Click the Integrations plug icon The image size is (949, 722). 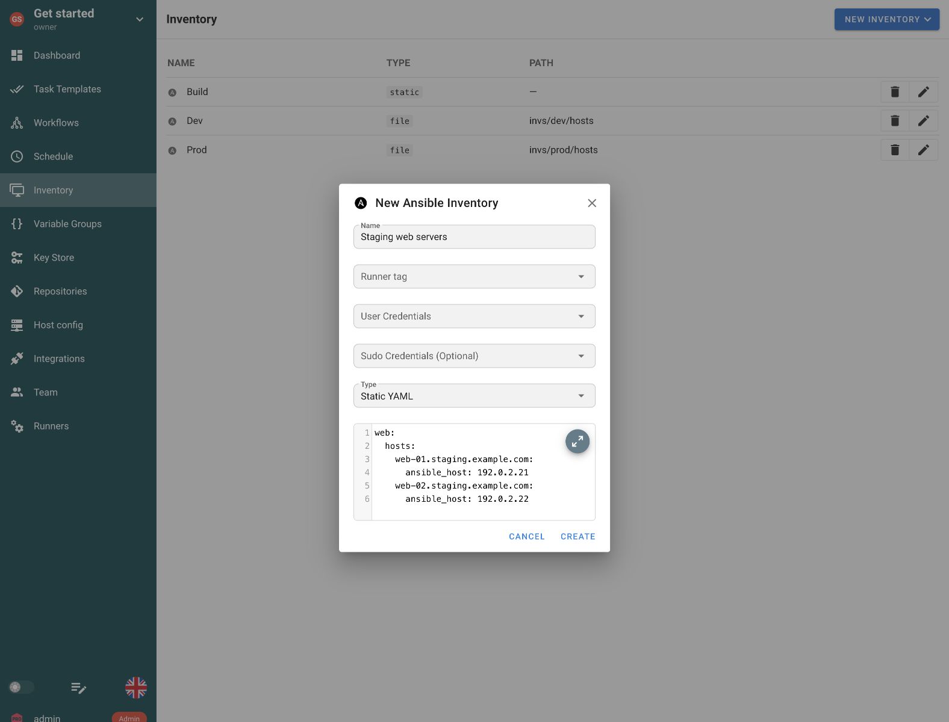point(17,359)
